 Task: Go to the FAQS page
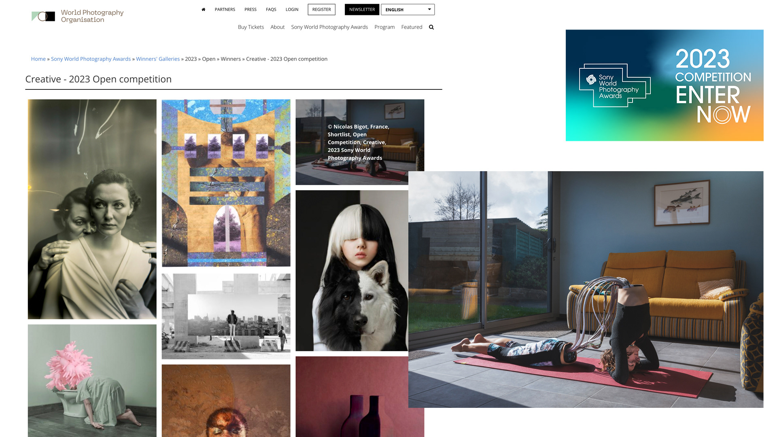[271, 9]
